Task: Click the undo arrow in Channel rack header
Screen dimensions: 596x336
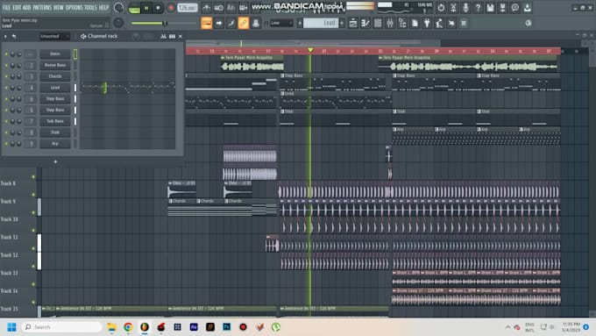Action: click(x=14, y=37)
